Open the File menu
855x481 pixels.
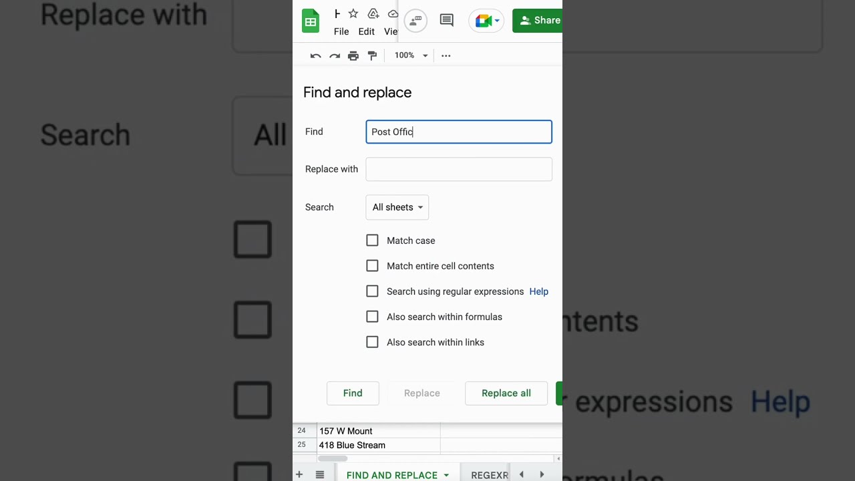341,31
